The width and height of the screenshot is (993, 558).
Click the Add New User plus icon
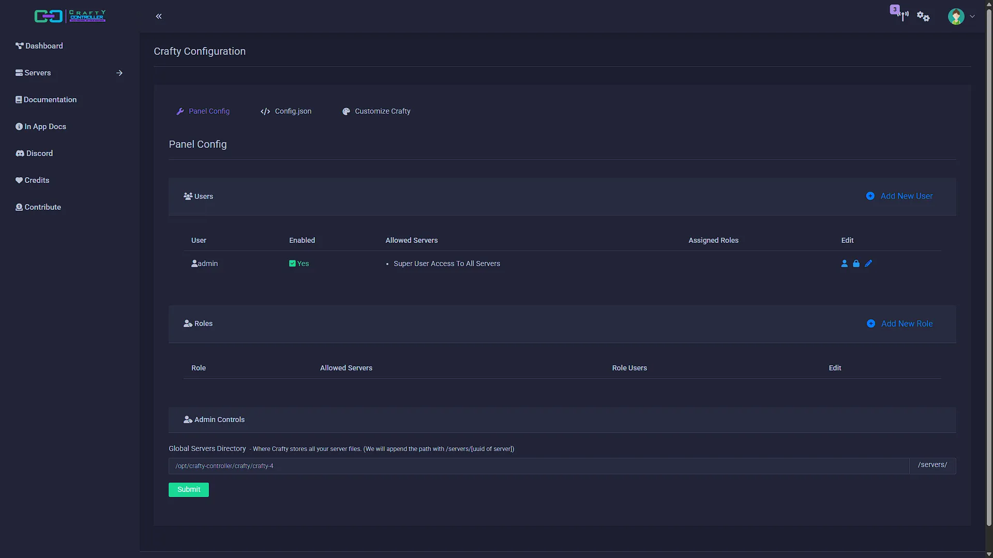tap(870, 196)
